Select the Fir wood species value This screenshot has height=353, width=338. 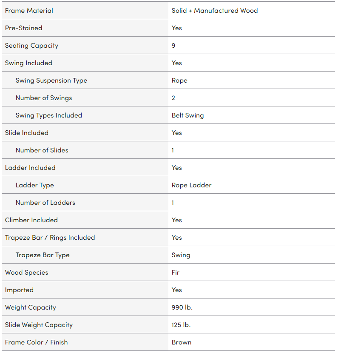pyautogui.click(x=176, y=273)
